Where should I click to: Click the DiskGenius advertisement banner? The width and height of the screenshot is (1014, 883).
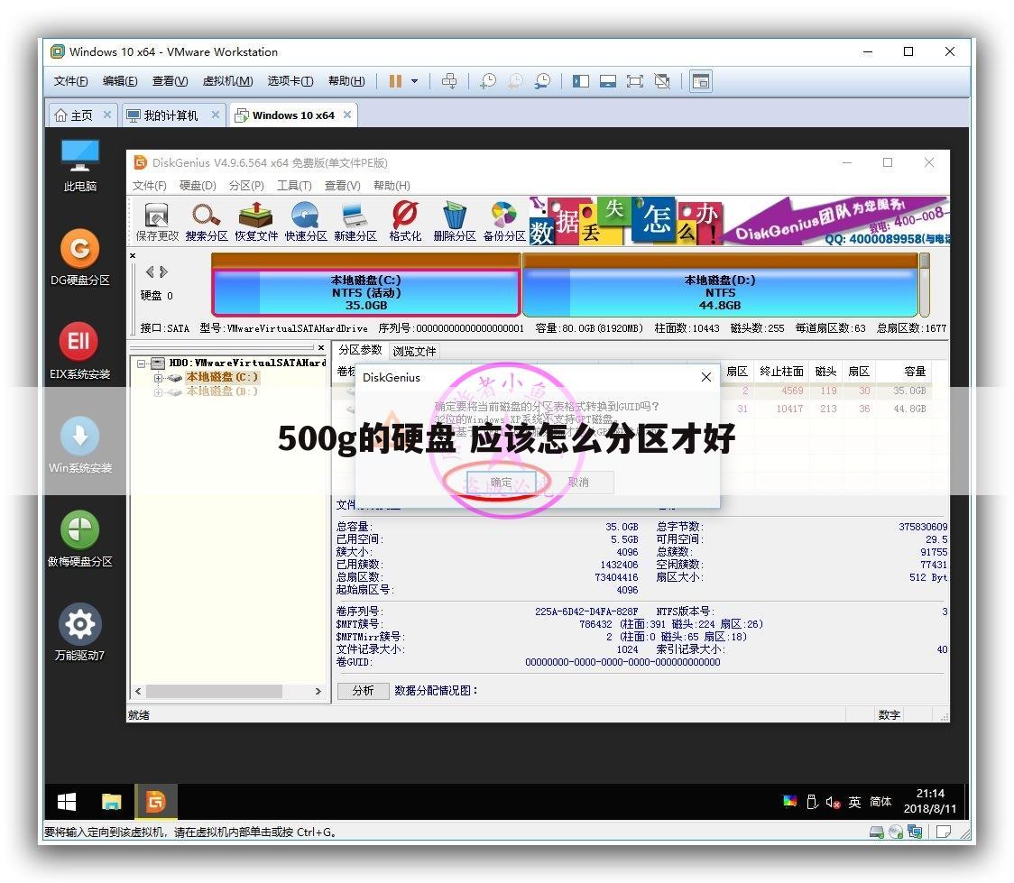tap(739, 220)
